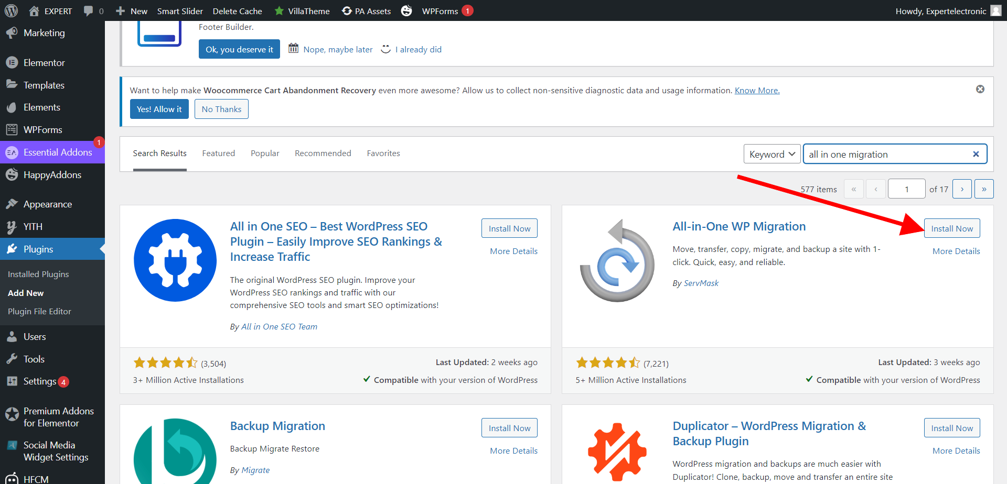1007x484 pixels.
Task: Open WPForms in the sidebar
Action: pos(52,130)
